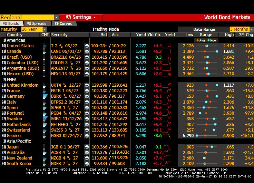Click security DBR0 1/4 02/27
Image resolution: width=254 pixels, height=183 pixels.
click(66, 96)
